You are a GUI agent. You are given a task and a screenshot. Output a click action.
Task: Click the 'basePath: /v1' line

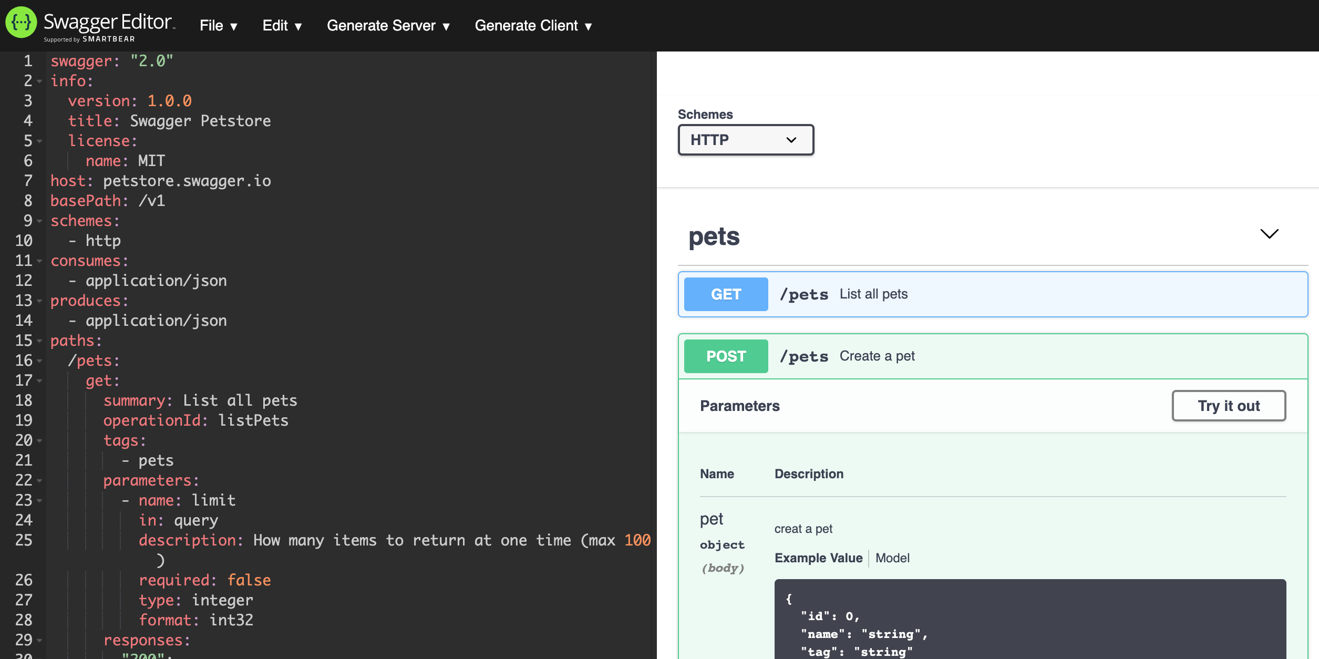(x=108, y=201)
